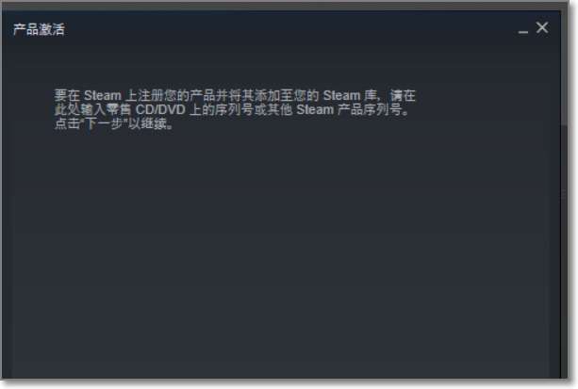This screenshot has height=389, width=578.
Task: Click the '序列号' text before the period
Action: (382, 110)
